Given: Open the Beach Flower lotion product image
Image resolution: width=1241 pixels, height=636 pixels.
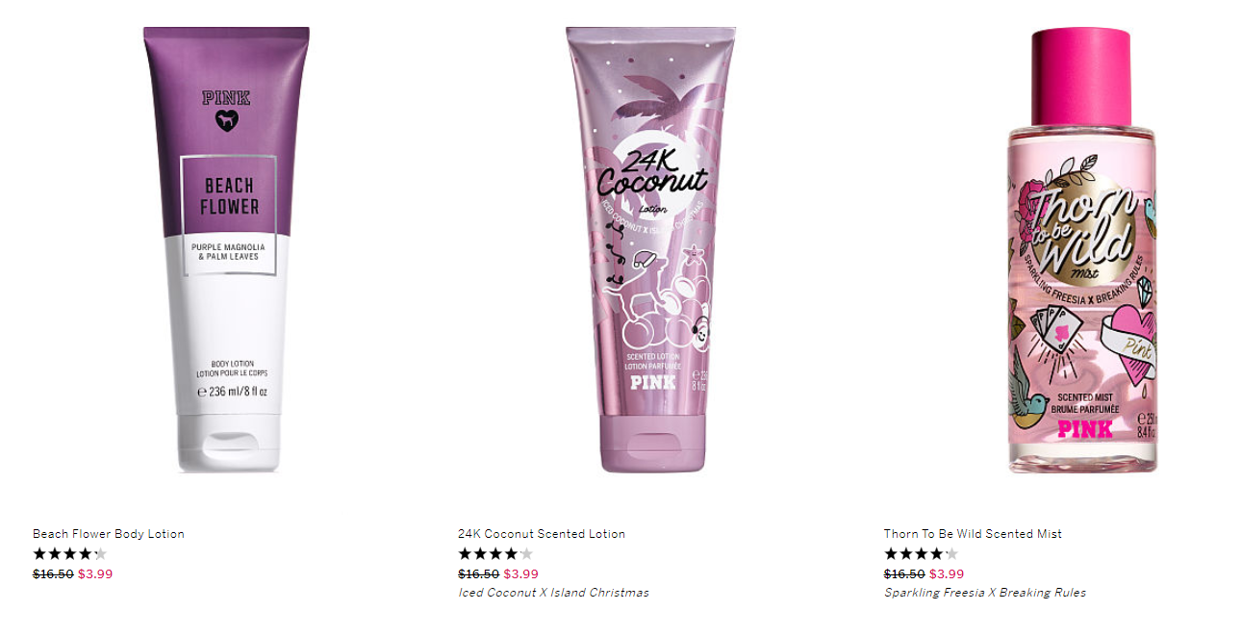Looking at the screenshot, I should (x=227, y=249).
